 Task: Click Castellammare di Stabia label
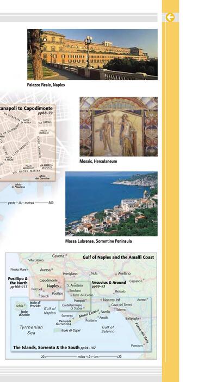(x=72, y=307)
